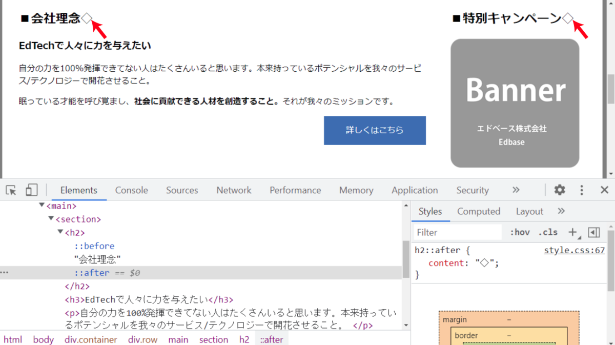Viewport: 615px width, 345px height.
Task: Open style.css:67 source link
Action: 575,251
